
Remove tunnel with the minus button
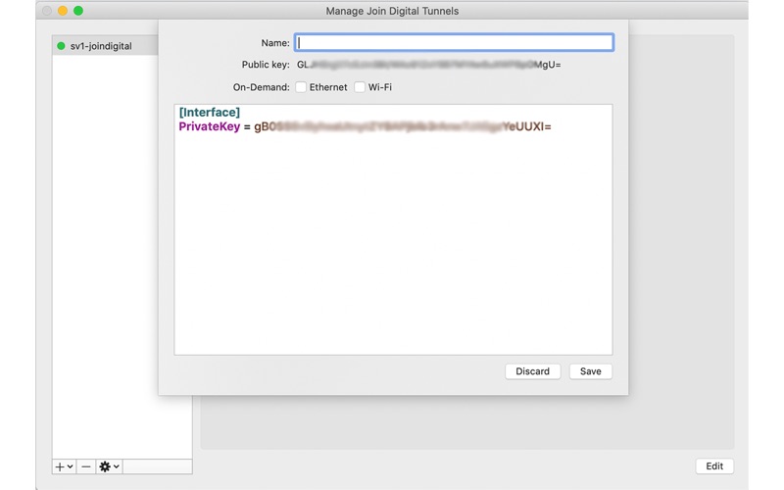click(86, 466)
